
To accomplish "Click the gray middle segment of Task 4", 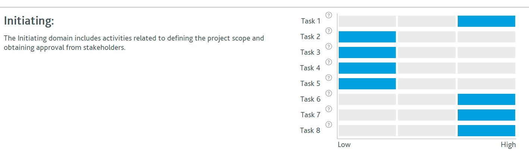I will pos(427,68).
